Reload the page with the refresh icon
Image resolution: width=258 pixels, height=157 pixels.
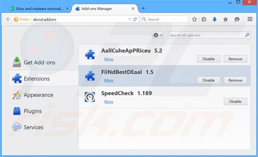tap(135, 19)
